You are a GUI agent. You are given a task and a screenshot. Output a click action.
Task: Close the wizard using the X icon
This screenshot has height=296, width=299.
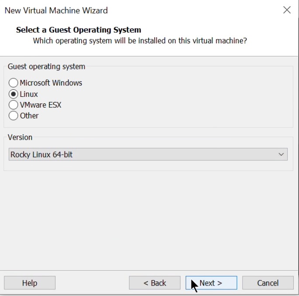[x=287, y=10]
